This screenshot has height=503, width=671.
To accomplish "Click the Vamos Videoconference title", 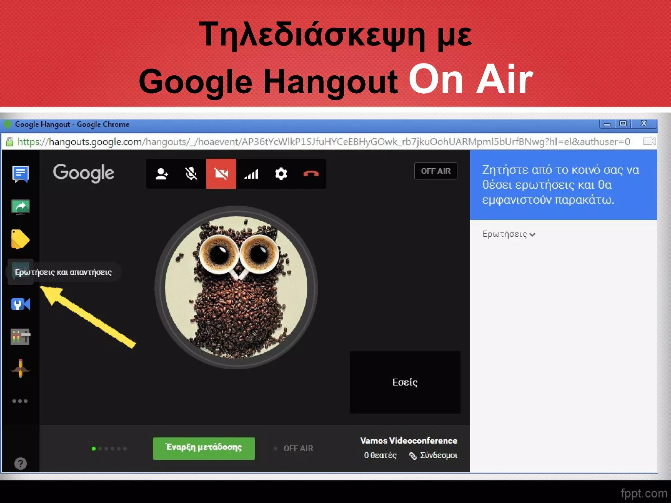I will [409, 441].
